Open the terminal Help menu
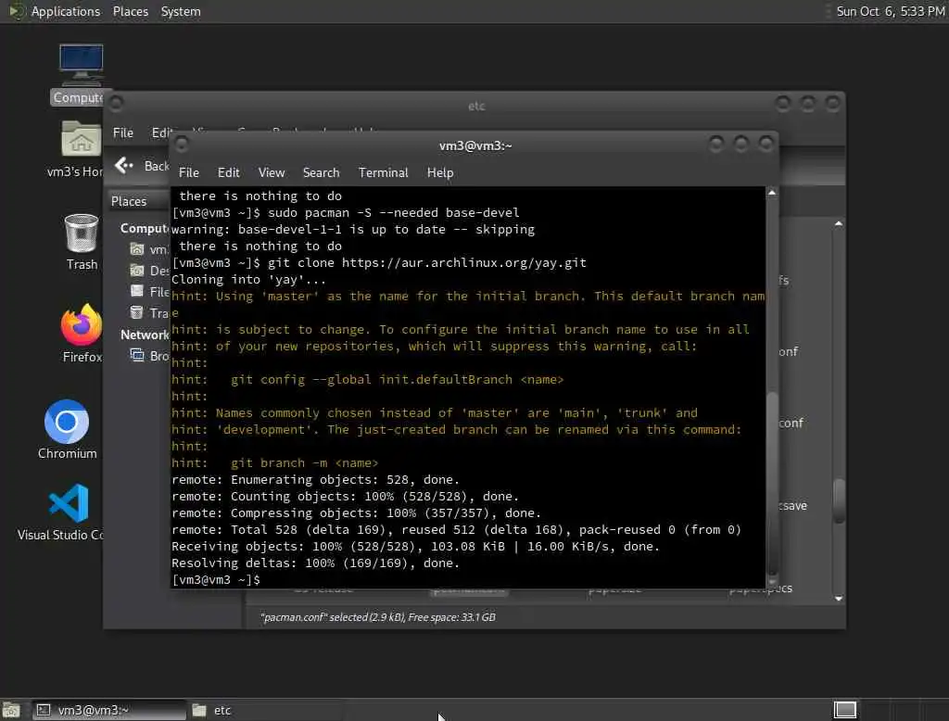 tap(440, 172)
